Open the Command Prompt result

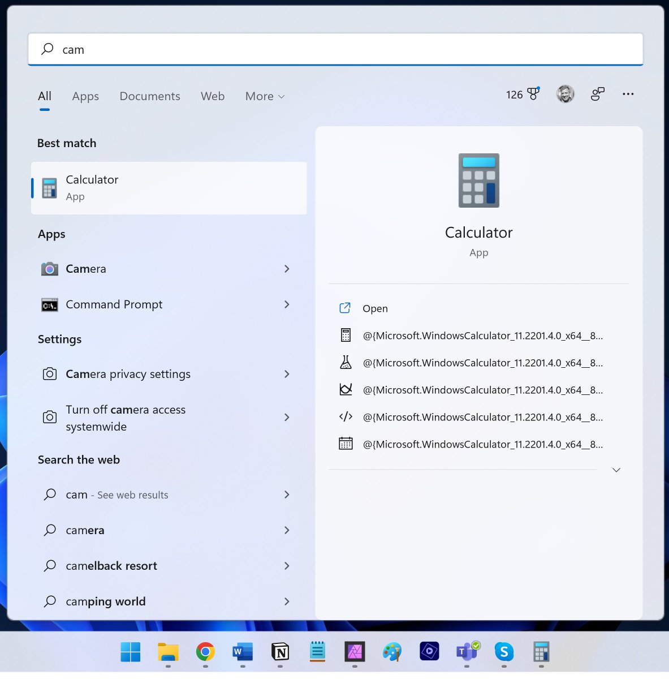169,304
